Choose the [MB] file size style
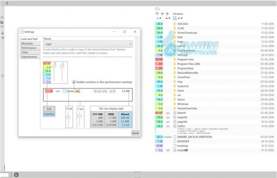The image size is (277, 178). coord(111,119)
